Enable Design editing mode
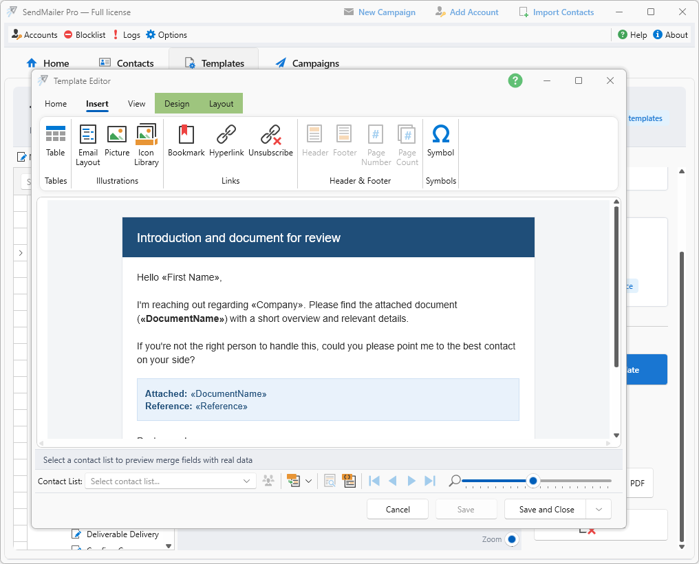 pos(177,103)
